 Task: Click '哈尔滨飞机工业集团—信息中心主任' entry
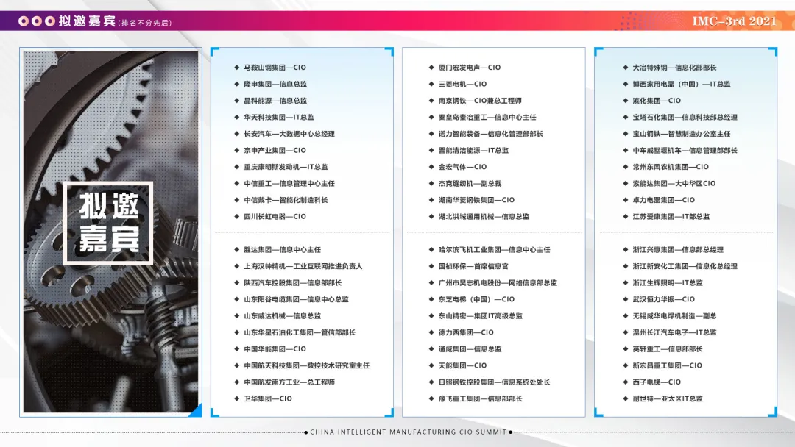tap(495, 249)
